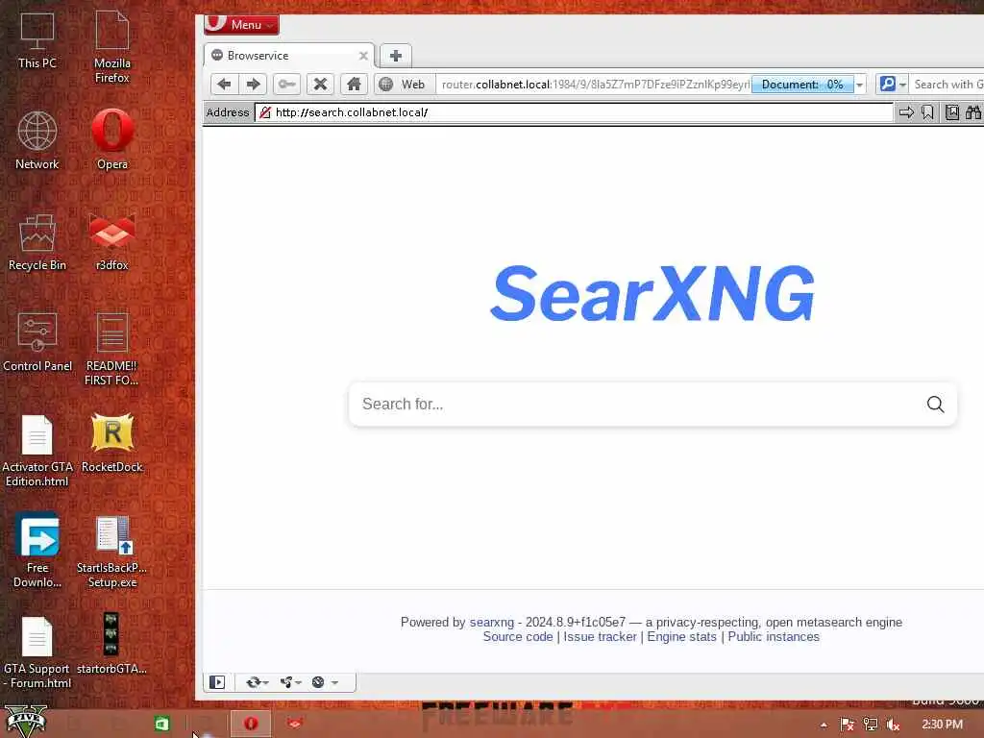Select GTA Support - Forum.html file
This screenshot has width=984, height=738.
pos(37,652)
